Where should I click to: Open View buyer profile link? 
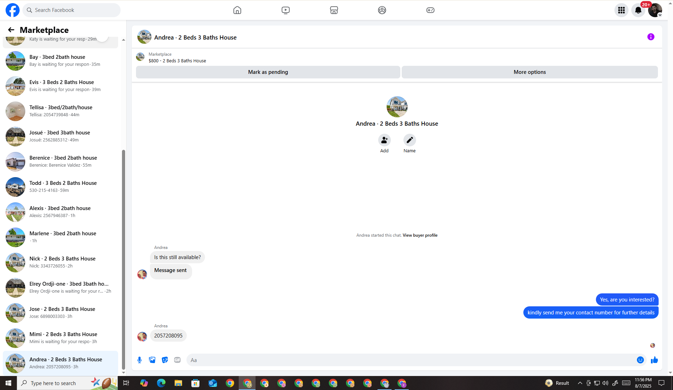coord(420,235)
